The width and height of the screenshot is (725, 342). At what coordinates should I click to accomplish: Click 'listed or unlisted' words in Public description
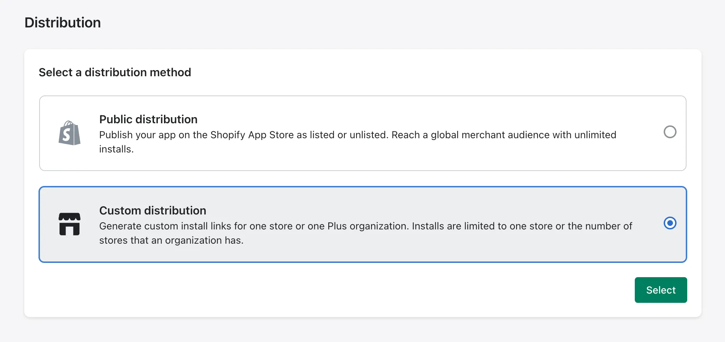(x=348, y=135)
